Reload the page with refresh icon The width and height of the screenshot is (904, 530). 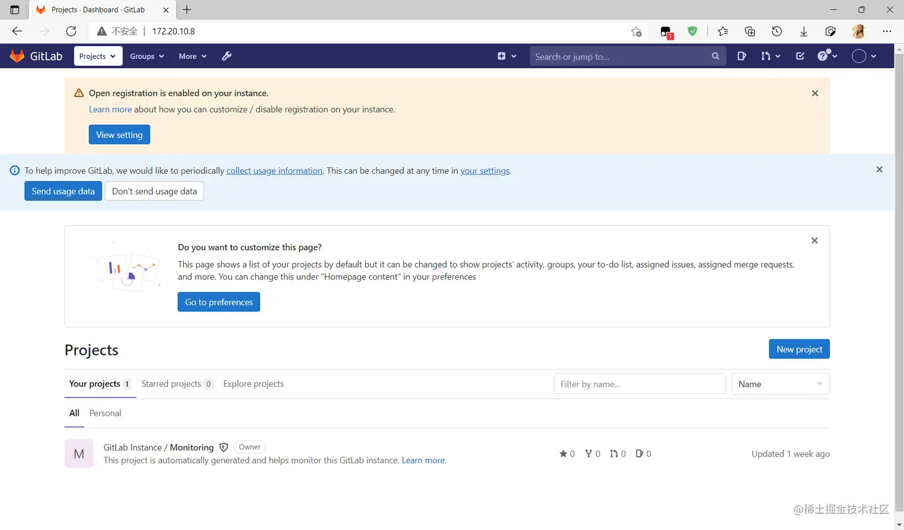coord(71,31)
